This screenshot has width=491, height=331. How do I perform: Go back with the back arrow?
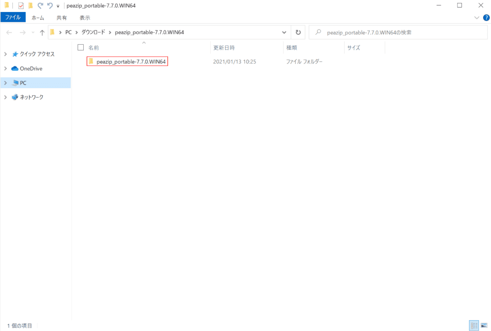9,32
